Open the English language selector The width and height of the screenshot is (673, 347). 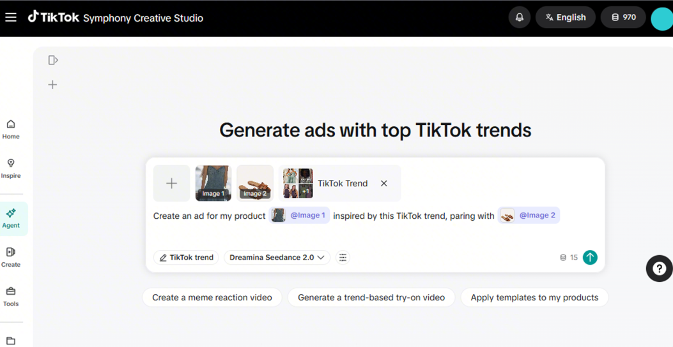(x=565, y=18)
